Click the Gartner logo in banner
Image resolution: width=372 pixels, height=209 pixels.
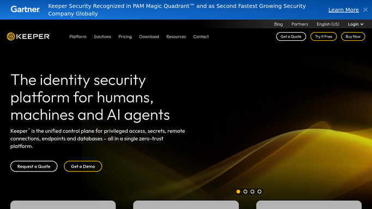(x=25, y=9)
